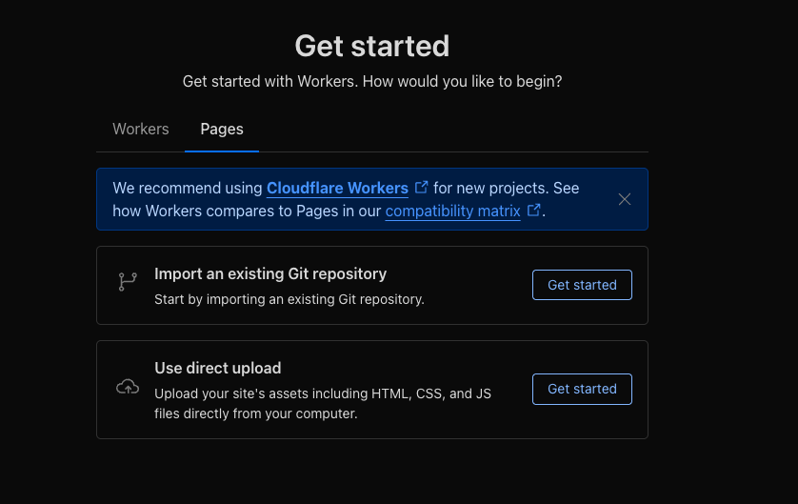The height and width of the screenshot is (504, 798).
Task: Click the "We recommend using" banner text
Action: coord(188,188)
